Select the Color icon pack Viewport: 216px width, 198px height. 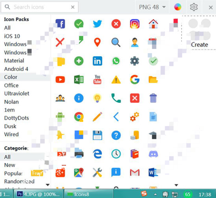[x=11, y=77]
